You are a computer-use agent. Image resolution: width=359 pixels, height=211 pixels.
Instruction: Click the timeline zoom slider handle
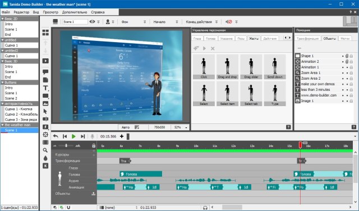coord(66,145)
